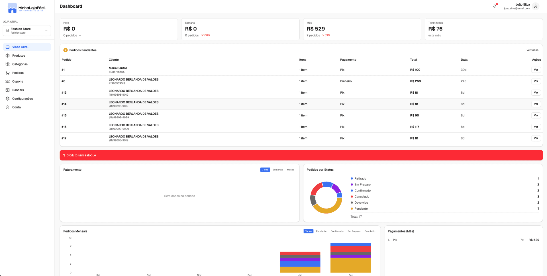Click the Fashion Store shop icon
This screenshot has width=547, height=276.
click(7, 30)
